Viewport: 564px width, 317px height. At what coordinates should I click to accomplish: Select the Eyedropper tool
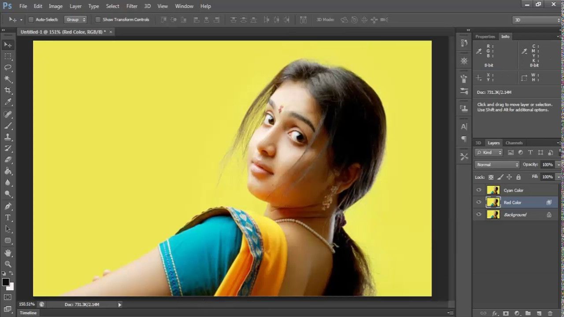(8, 102)
